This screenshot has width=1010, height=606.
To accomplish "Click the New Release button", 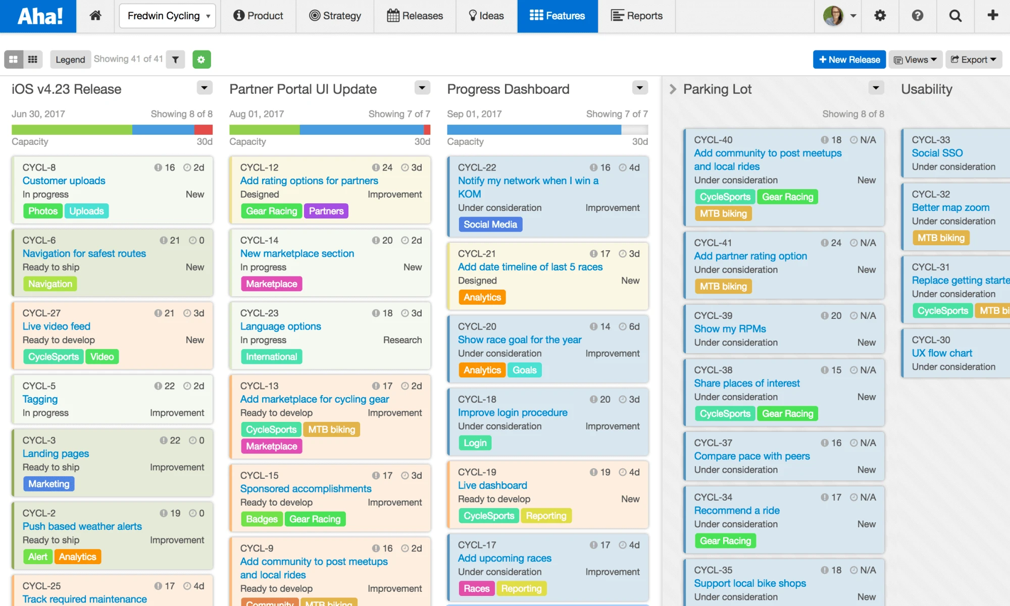I will pyautogui.click(x=849, y=60).
